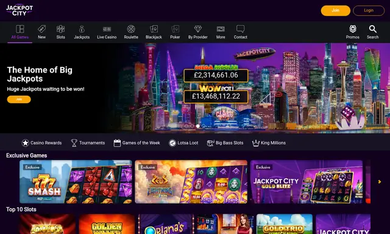Open the Slots reel icon
Screen dimensions: 390x234
pos(60,29)
